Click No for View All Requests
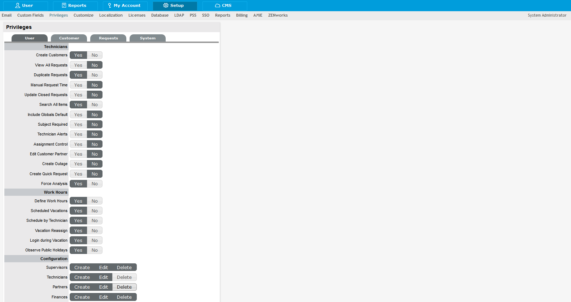The image size is (571, 302). coord(95,65)
